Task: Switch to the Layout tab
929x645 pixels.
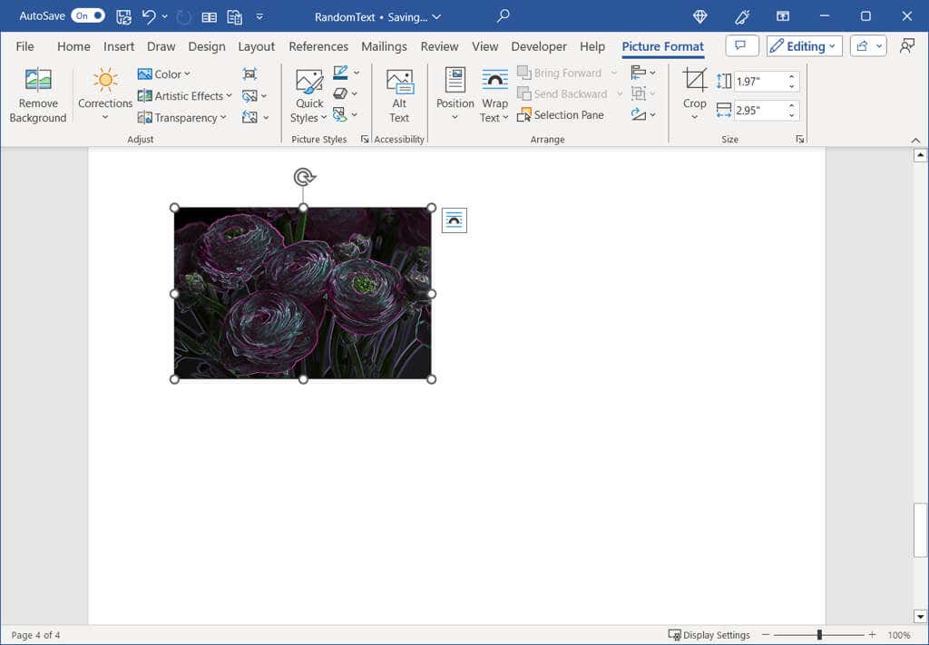Action: point(256,46)
